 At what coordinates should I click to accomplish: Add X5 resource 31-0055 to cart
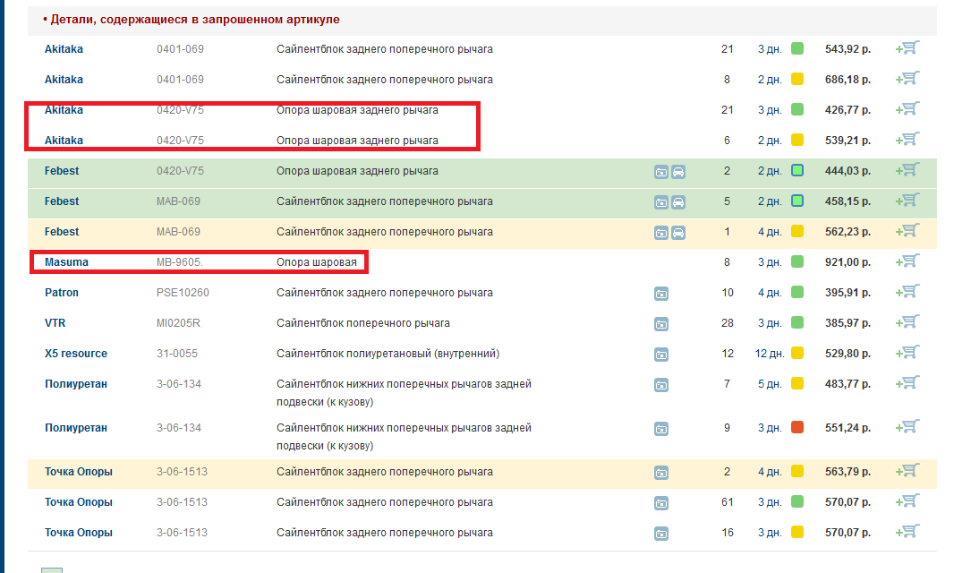[907, 352]
